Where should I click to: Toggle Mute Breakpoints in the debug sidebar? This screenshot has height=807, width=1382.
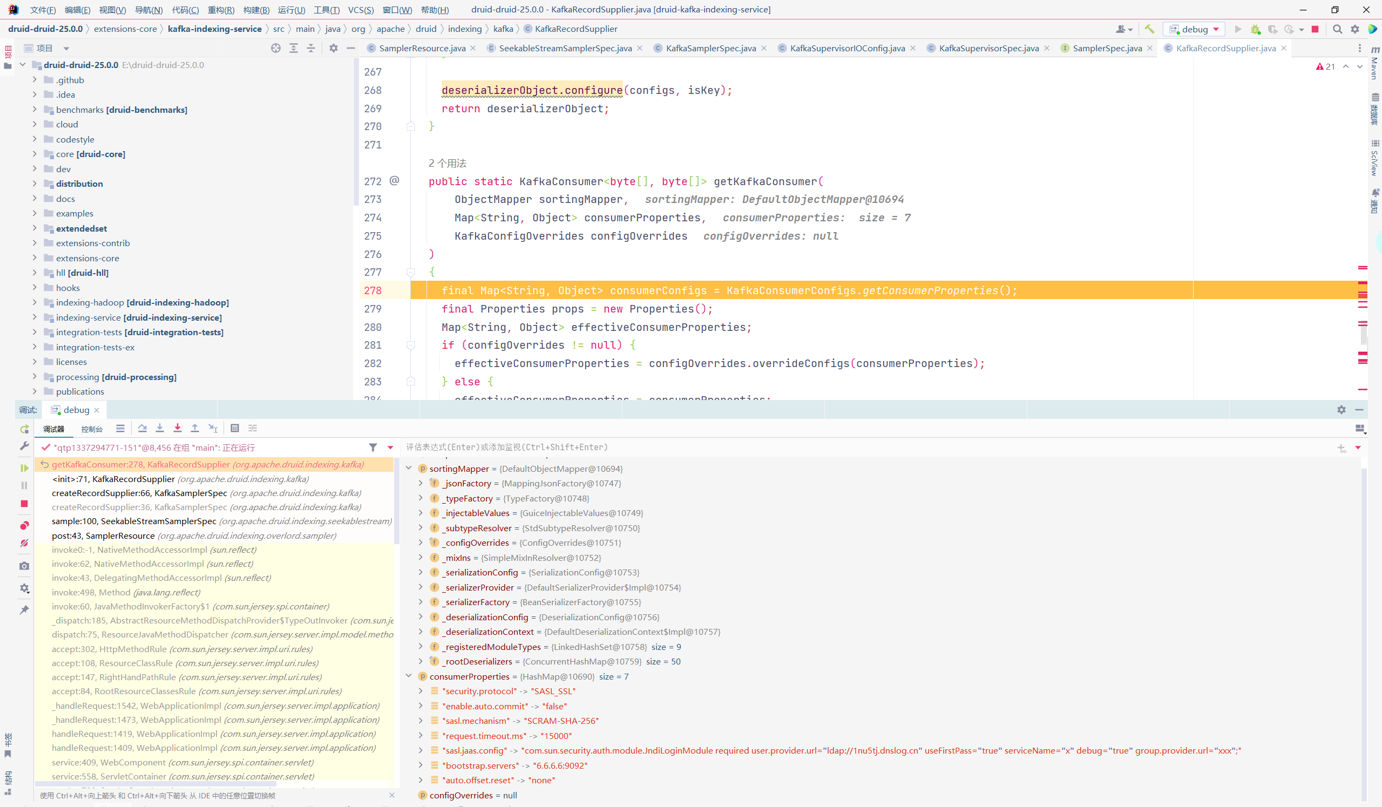[24, 543]
